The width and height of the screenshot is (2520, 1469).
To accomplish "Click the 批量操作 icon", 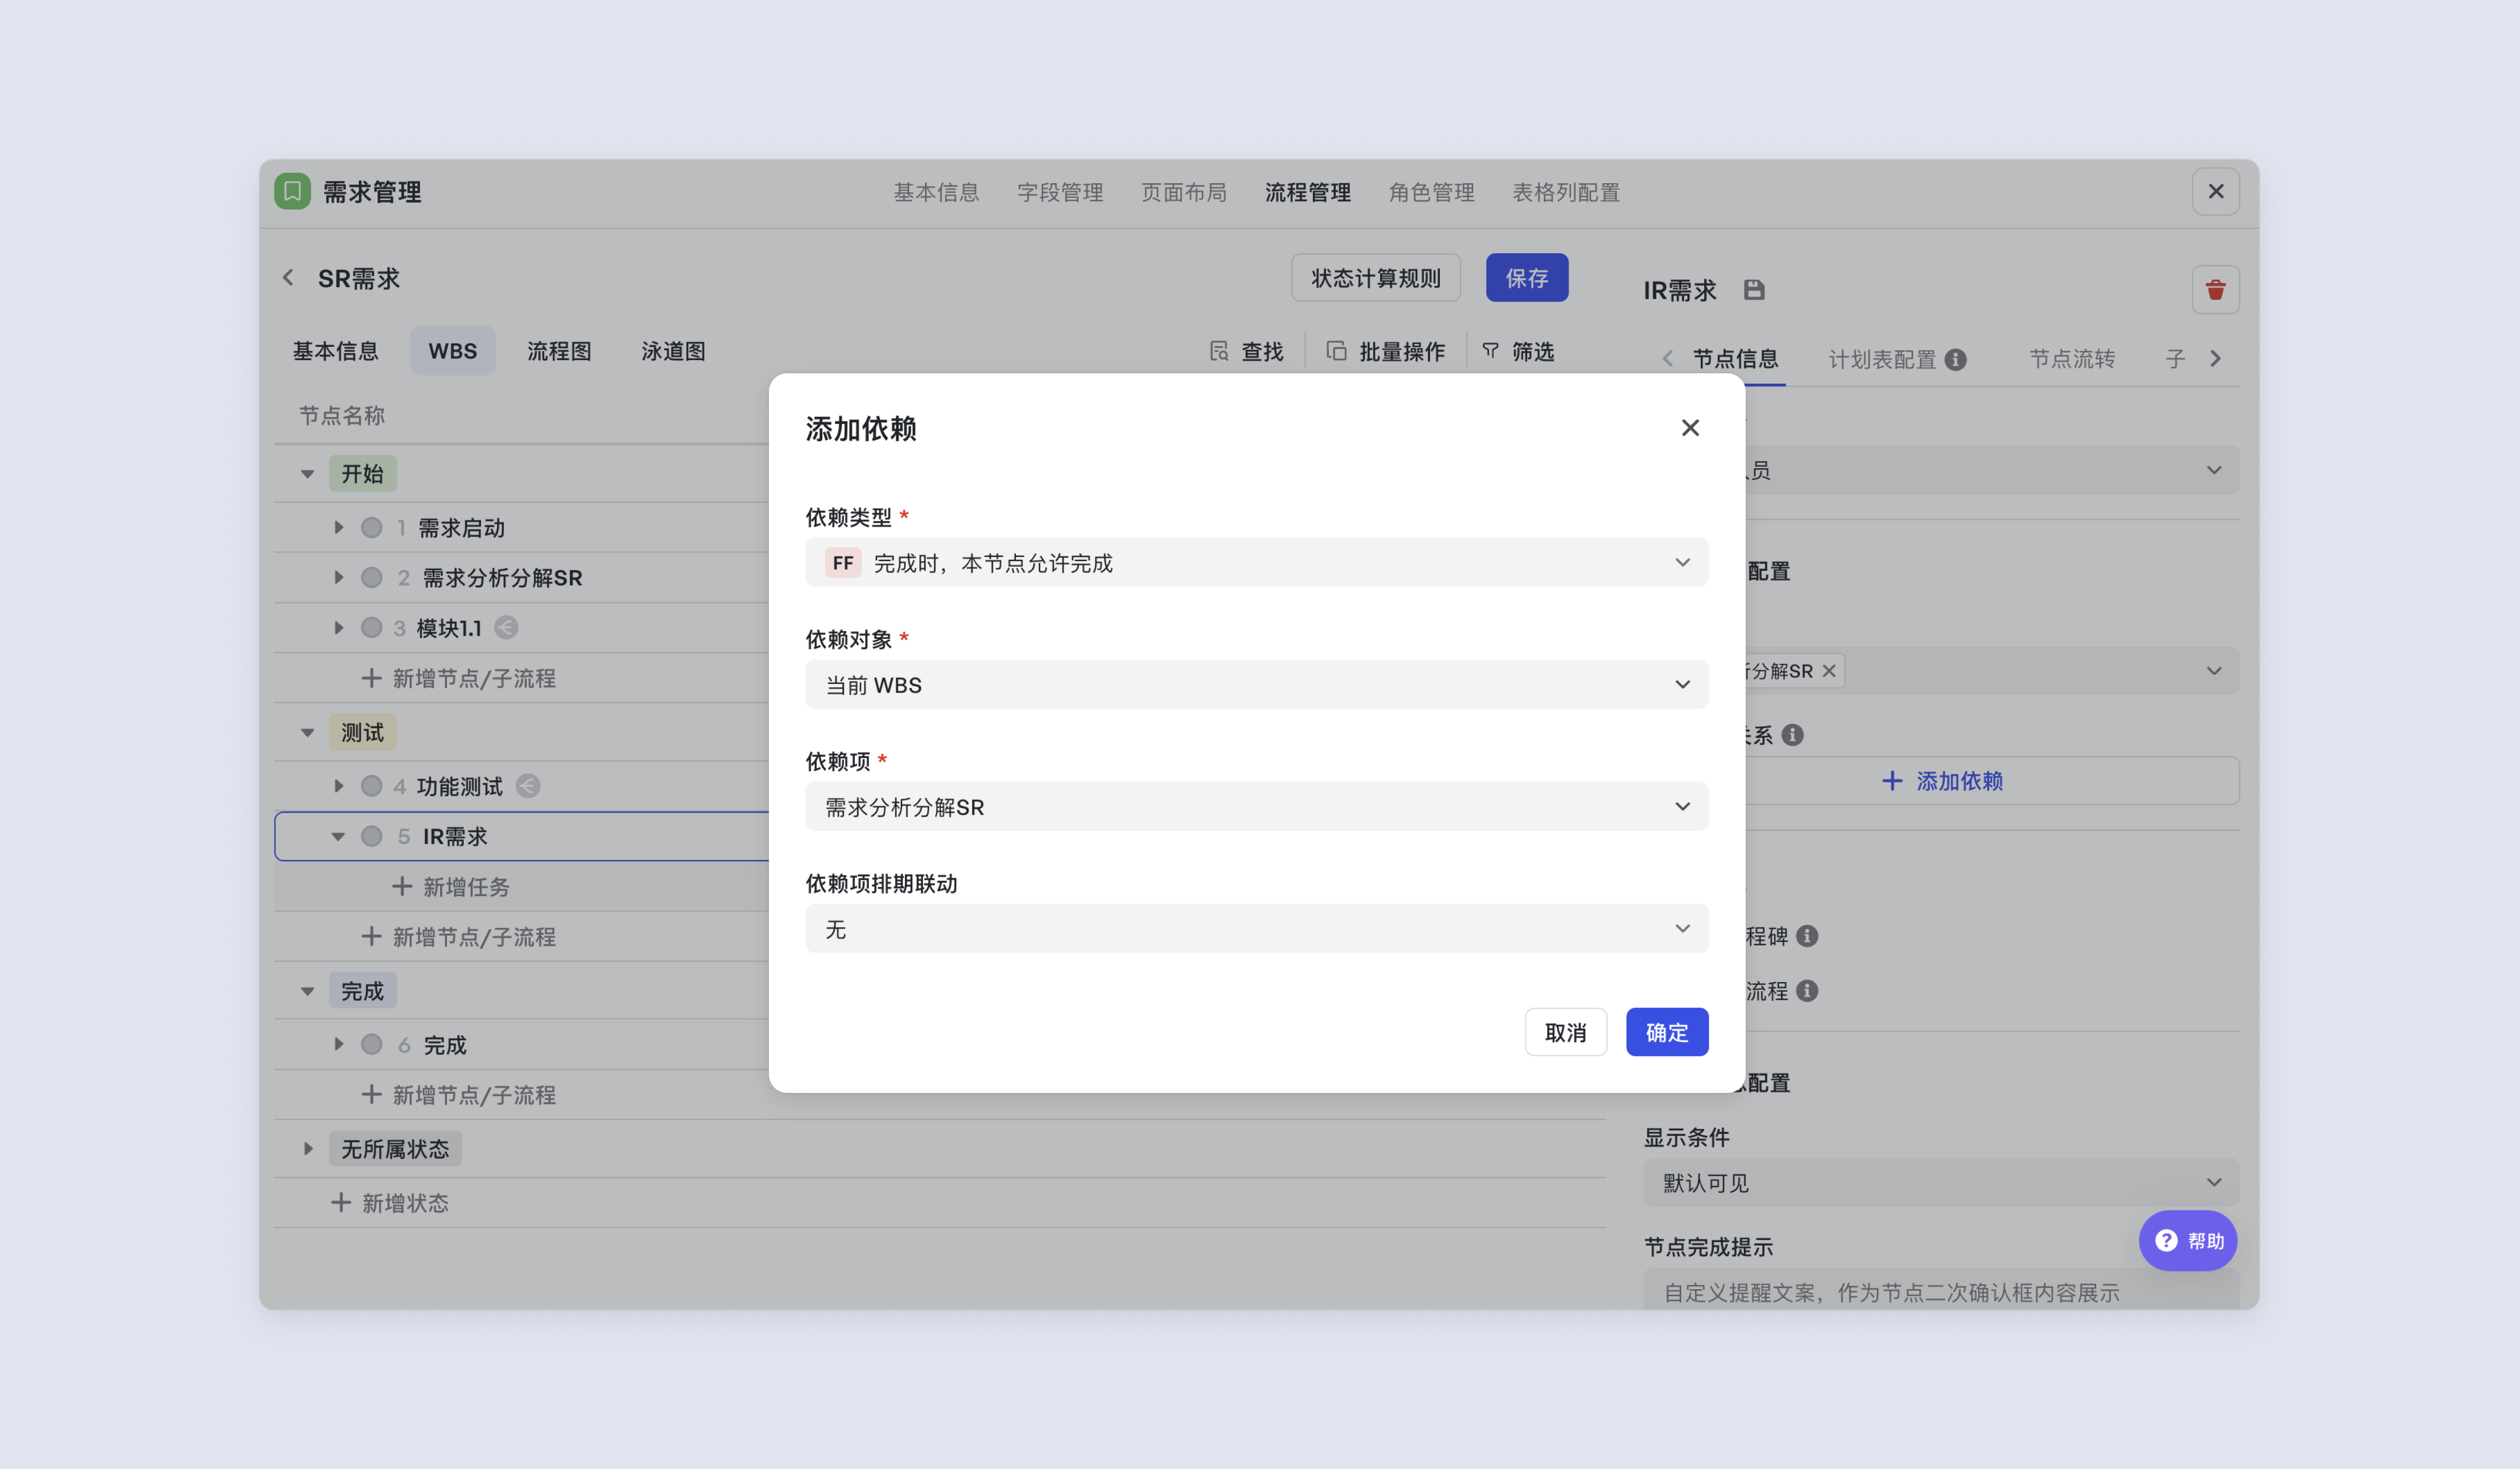I will (1336, 351).
